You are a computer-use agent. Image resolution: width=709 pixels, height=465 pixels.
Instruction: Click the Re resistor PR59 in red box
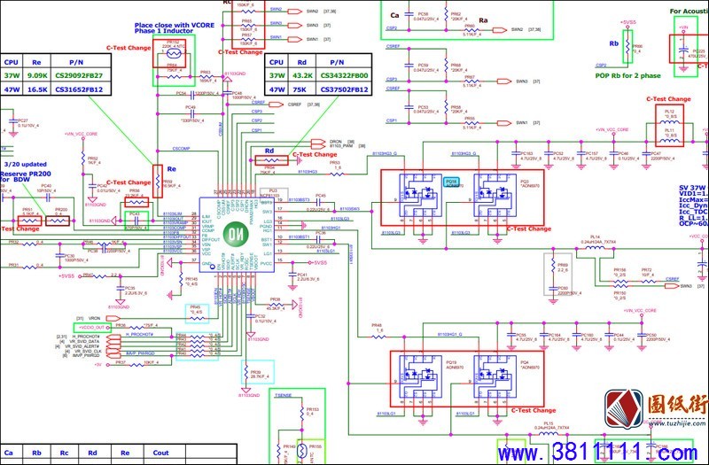tap(158, 182)
